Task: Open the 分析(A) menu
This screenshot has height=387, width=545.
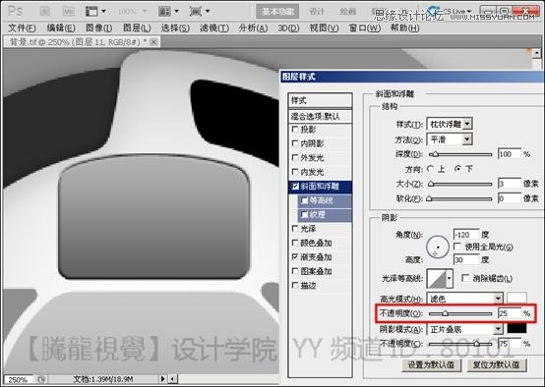Action: click(253, 28)
